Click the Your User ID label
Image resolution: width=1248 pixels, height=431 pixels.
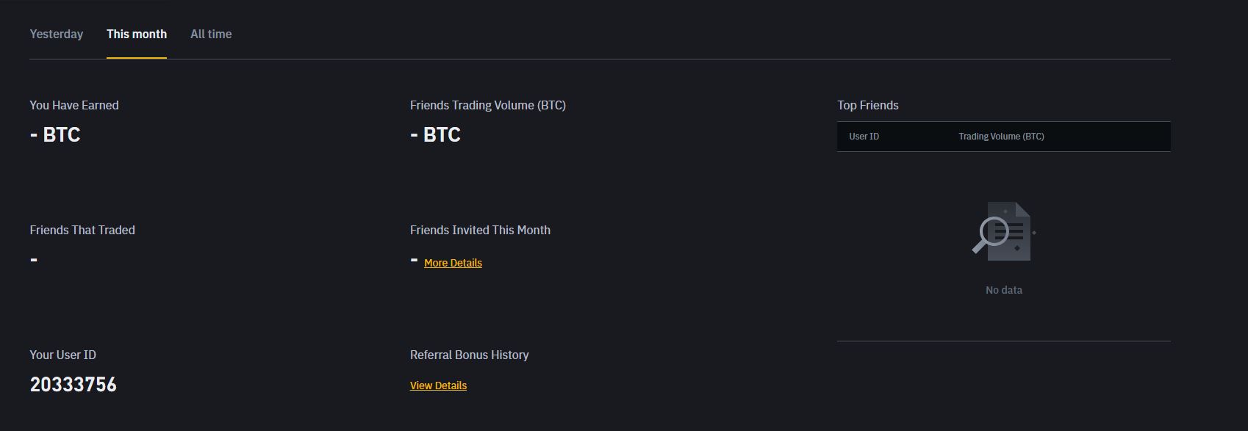point(62,355)
